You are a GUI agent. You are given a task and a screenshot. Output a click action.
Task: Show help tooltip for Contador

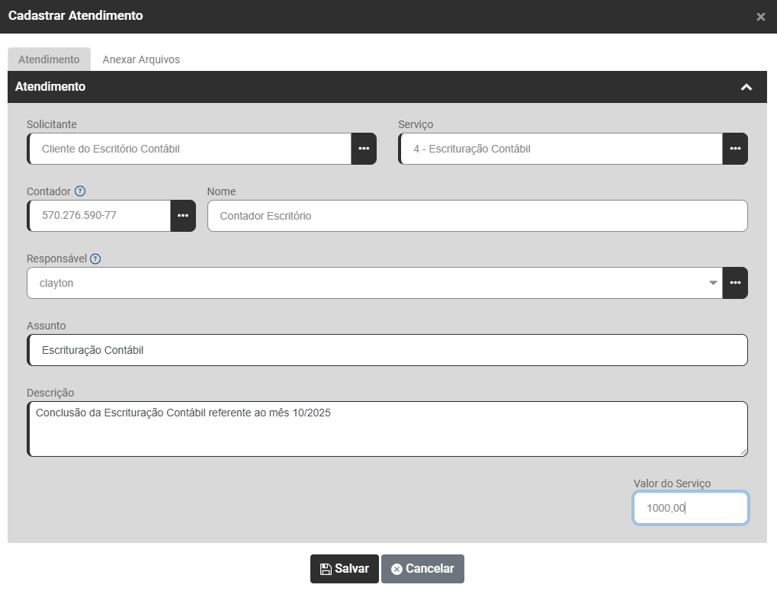click(80, 191)
